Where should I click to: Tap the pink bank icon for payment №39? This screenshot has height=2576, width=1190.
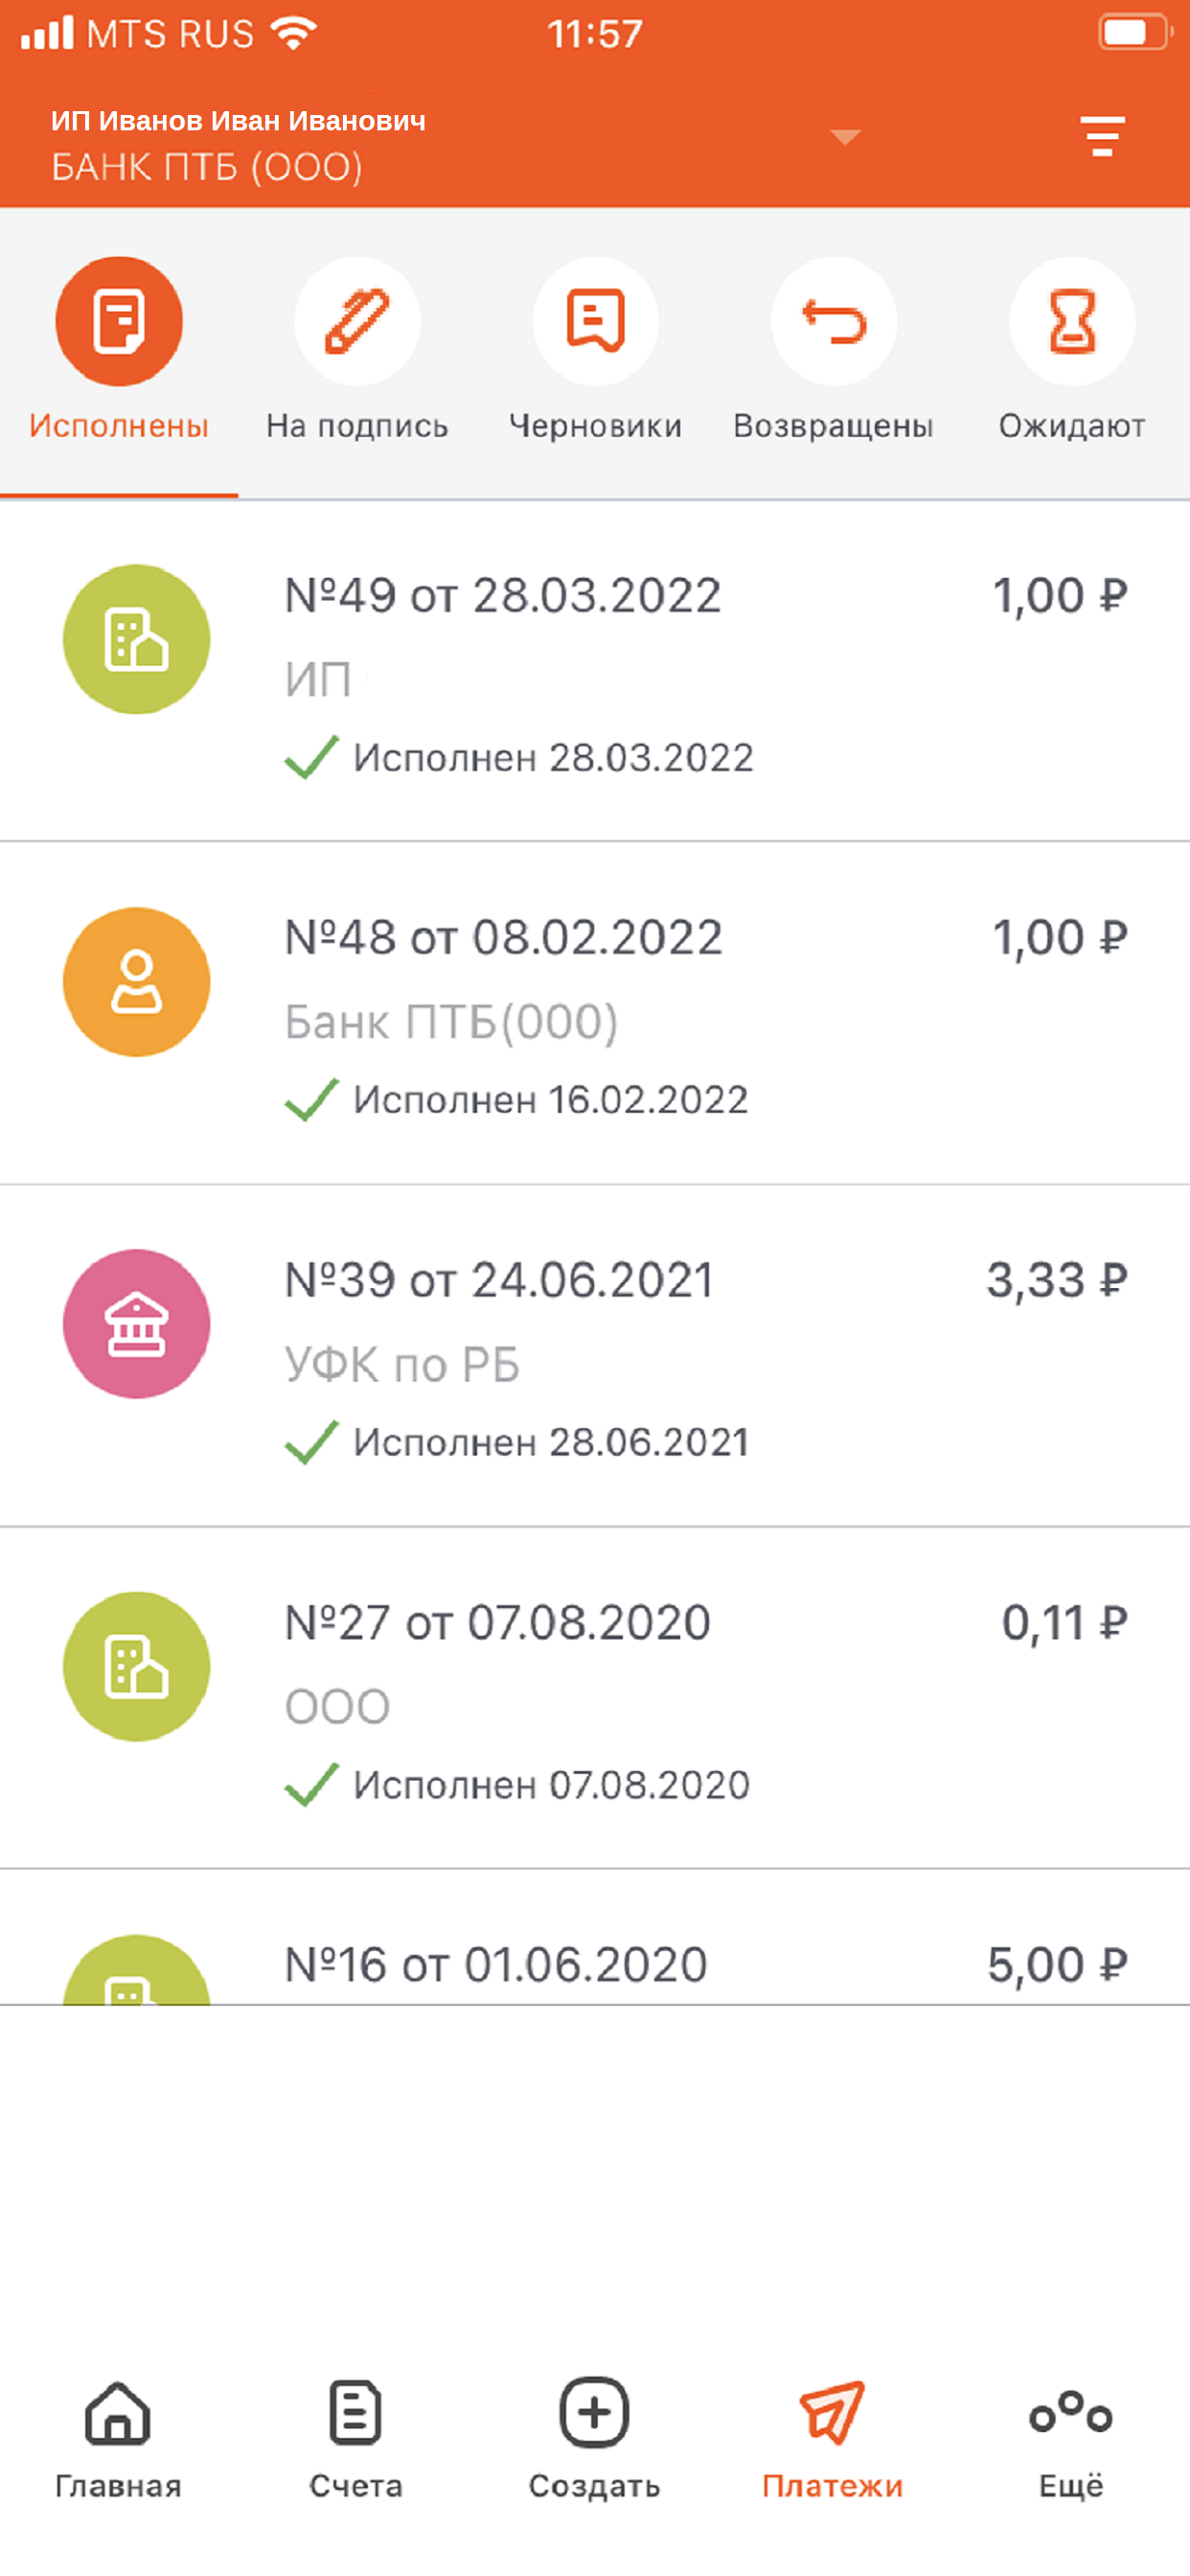coord(137,1324)
